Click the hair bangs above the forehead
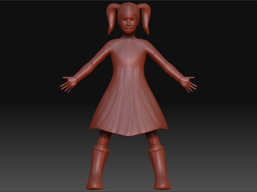Screen dimensions: 257x192 pos(128,14)
